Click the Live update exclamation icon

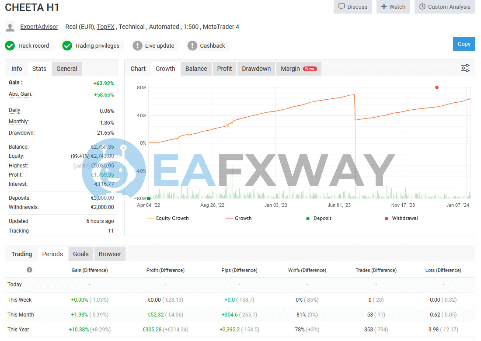click(137, 45)
